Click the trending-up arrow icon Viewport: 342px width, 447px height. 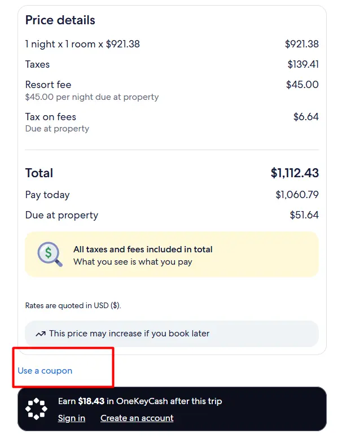[41, 334]
